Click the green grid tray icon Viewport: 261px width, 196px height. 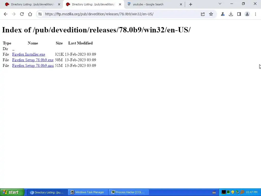coord(228,192)
